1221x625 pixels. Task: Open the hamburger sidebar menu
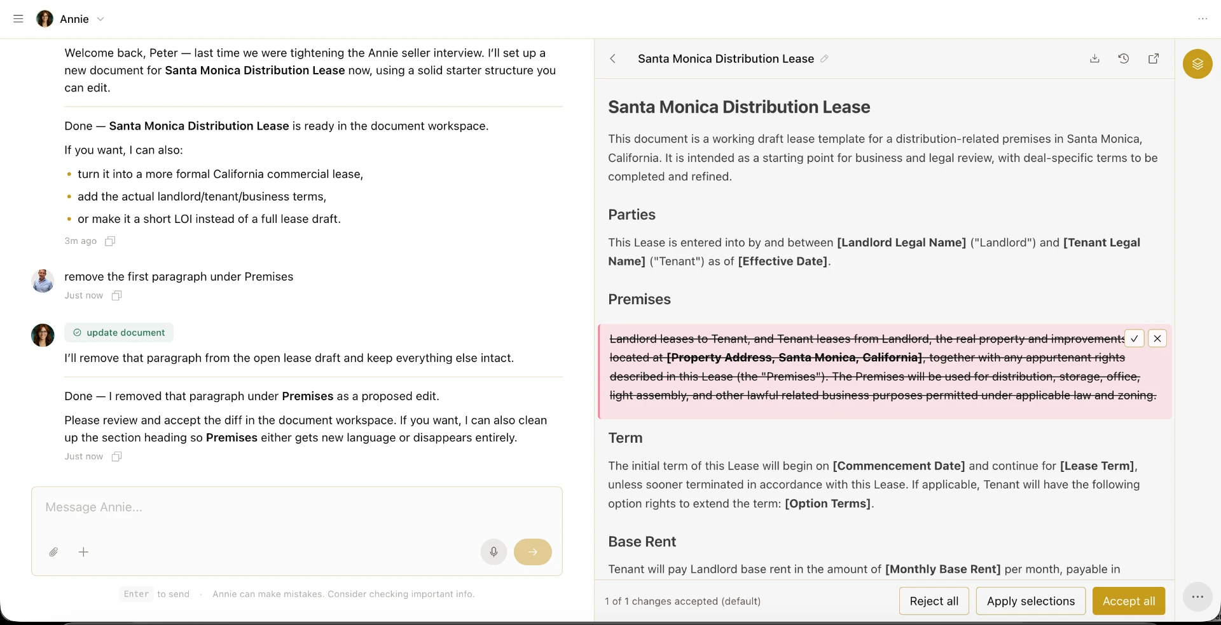click(x=18, y=19)
